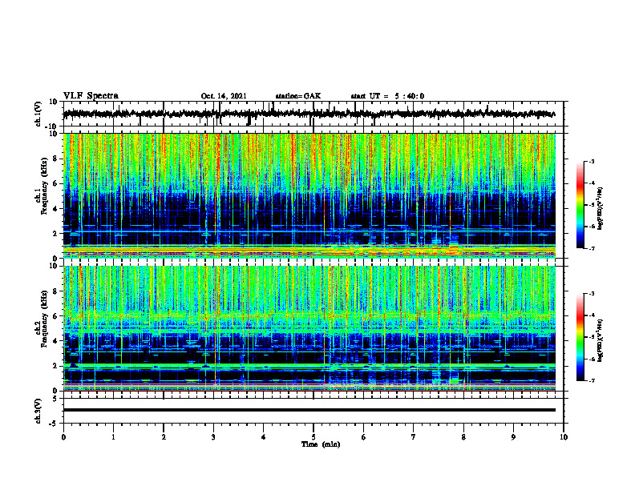Click the ch.2 colorbar axis label log(PSD)

[x=601, y=340]
